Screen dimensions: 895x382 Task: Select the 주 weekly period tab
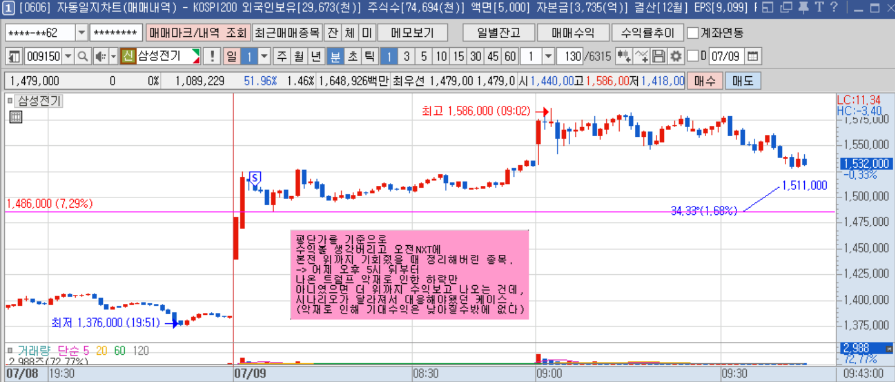pos(282,56)
